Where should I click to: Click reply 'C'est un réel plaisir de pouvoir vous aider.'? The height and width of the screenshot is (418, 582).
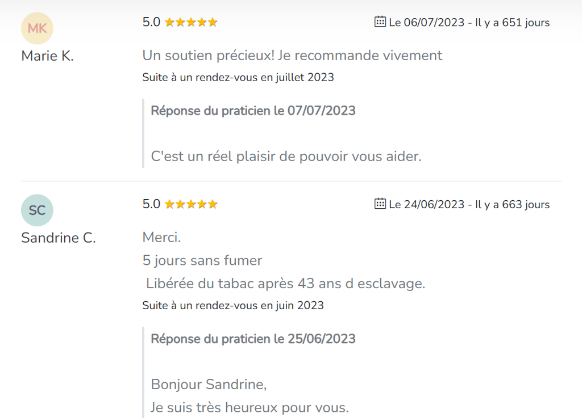click(x=286, y=157)
